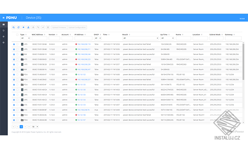Click the Upload Configuration button
This screenshot has width=248, height=149.
(x=77, y=27)
